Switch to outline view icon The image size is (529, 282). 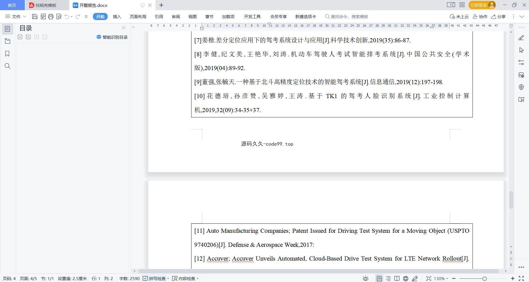388,278
